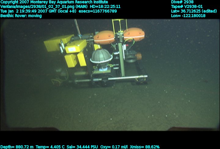
Task: Select the image path text 'Ventana/images/2938/01_02_37_01.png'
Action: (37, 7)
